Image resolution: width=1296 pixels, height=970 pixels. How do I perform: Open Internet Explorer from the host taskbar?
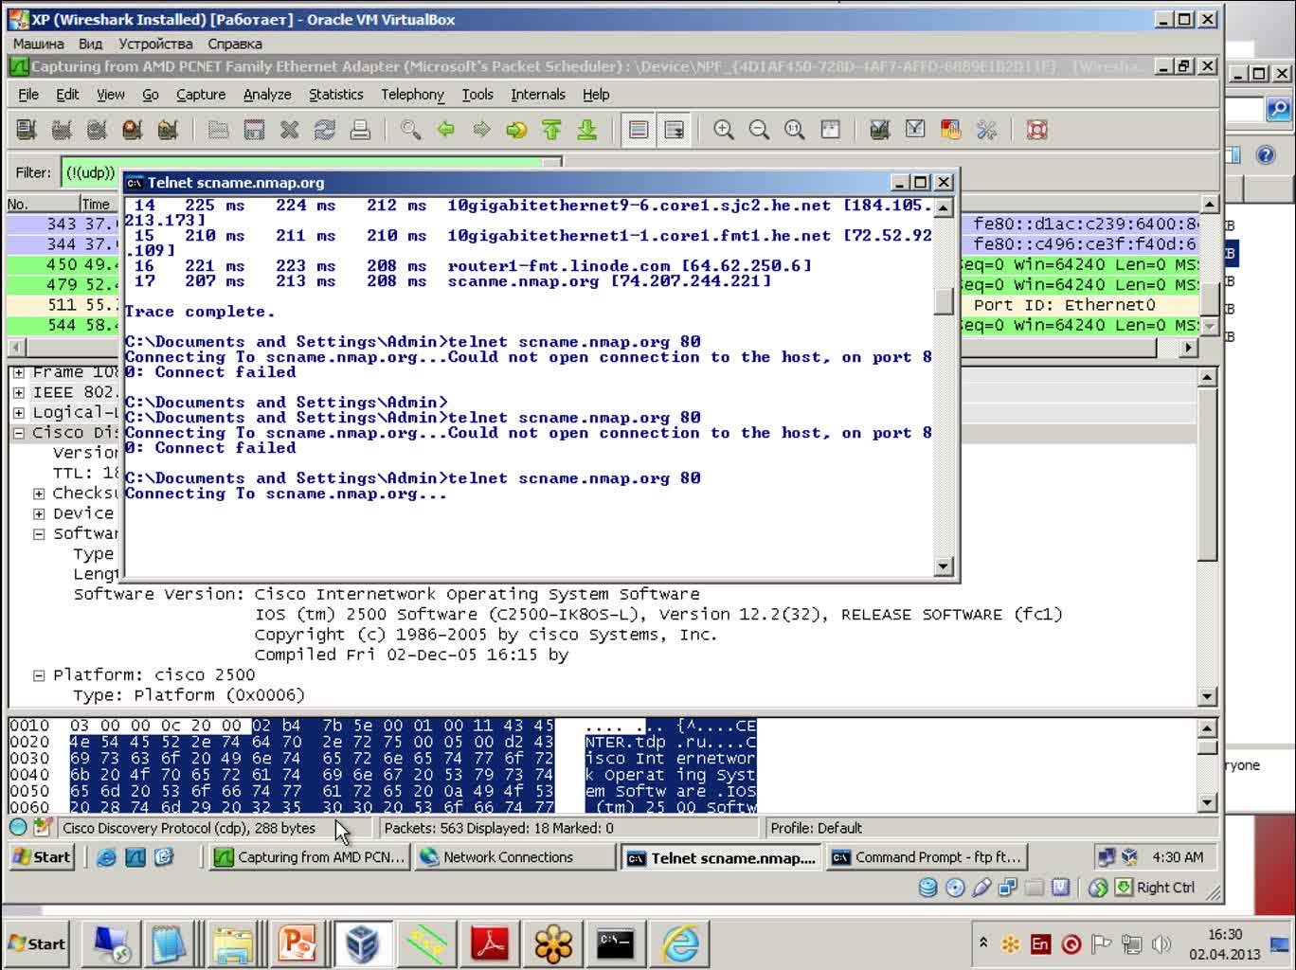680,943
